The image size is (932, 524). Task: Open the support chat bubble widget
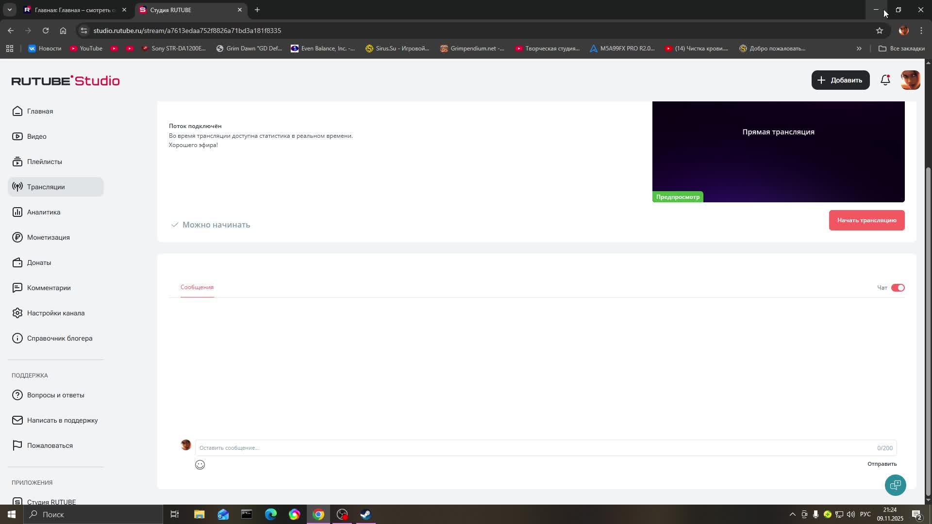click(895, 485)
